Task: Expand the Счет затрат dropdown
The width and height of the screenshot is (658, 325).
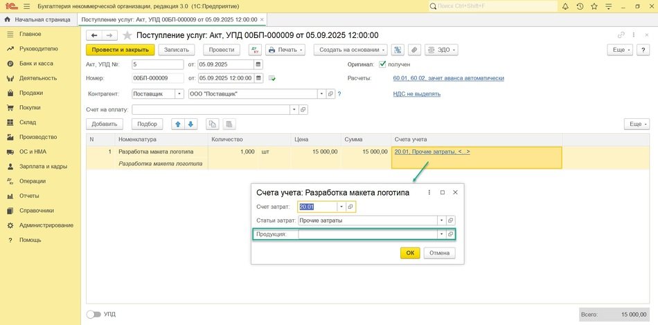Action: [341, 207]
